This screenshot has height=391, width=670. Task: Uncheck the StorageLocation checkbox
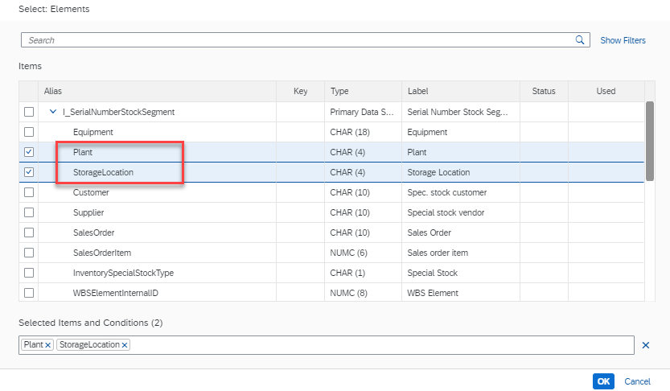click(29, 172)
